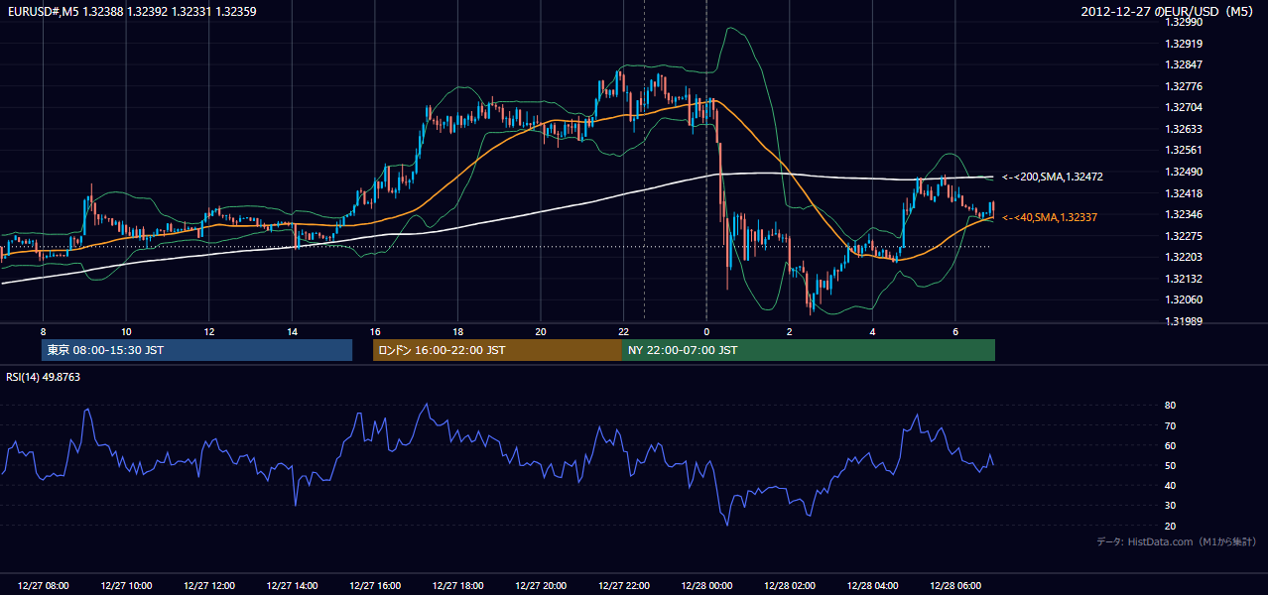
Task: Click RSI scale value 70
Action: point(1171,425)
